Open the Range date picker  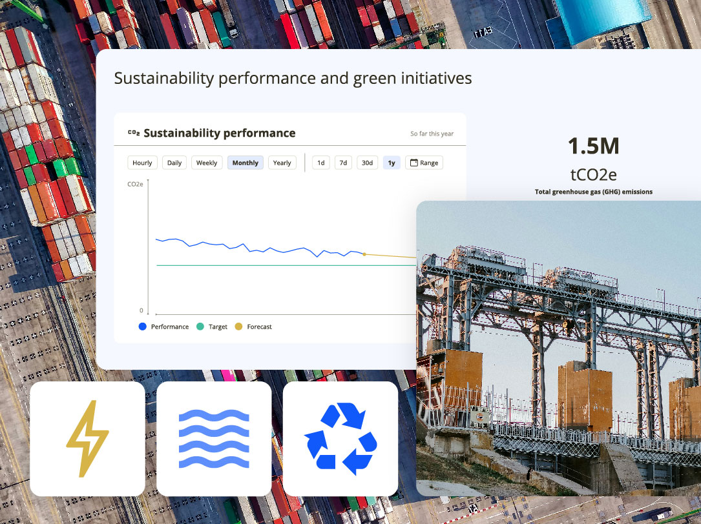click(x=424, y=163)
